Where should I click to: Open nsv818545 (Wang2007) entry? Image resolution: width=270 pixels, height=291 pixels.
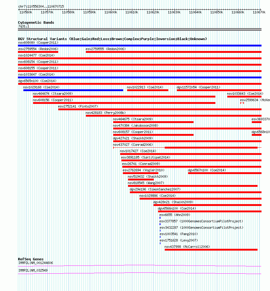(146, 183)
